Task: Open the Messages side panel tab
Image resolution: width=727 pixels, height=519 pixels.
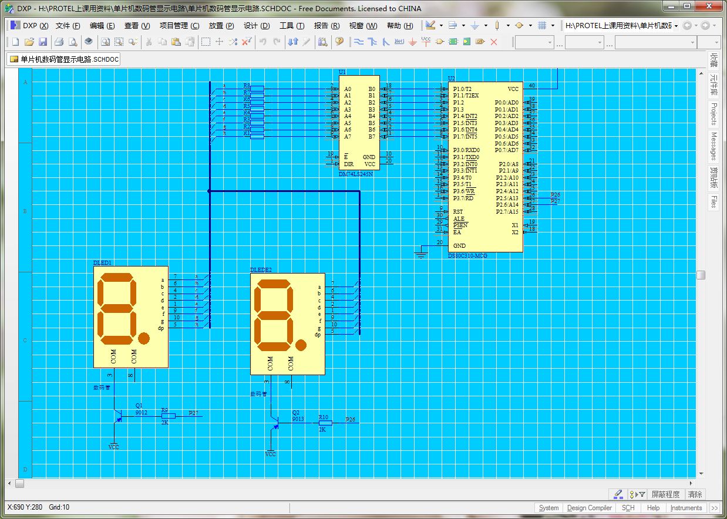Action: 713,146
